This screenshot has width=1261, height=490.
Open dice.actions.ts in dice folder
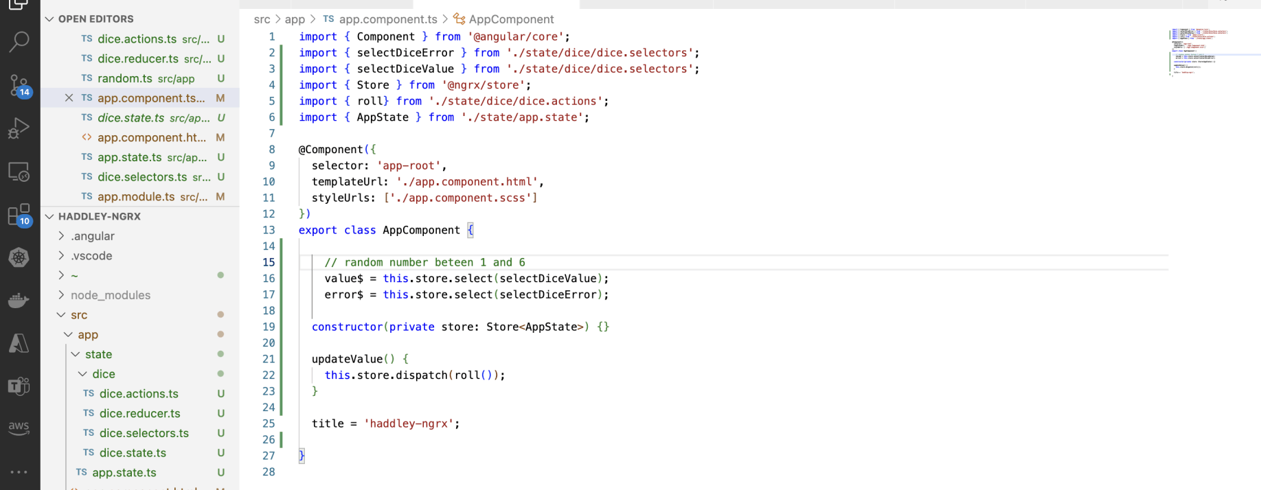140,394
